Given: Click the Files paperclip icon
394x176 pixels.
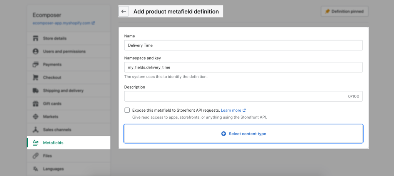Looking at the screenshot, I should point(35,156).
